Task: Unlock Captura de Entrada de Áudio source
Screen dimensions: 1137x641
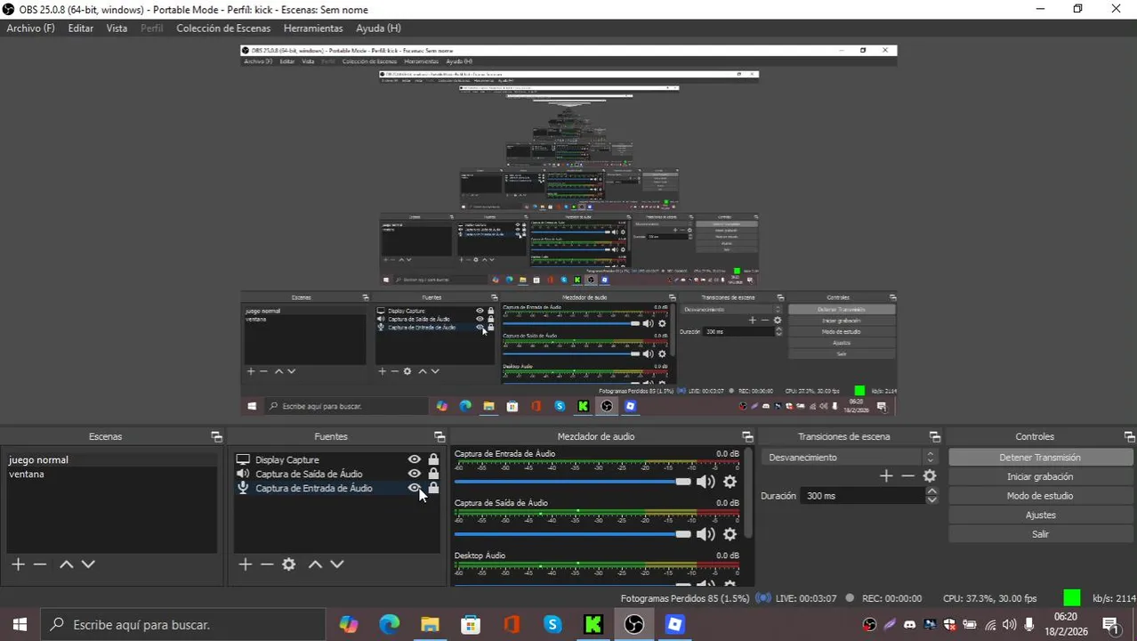Action: (x=433, y=489)
